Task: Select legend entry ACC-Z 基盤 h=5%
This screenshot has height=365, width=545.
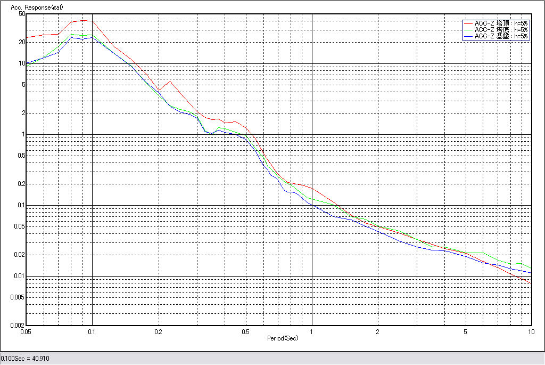Action: (501, 36)
